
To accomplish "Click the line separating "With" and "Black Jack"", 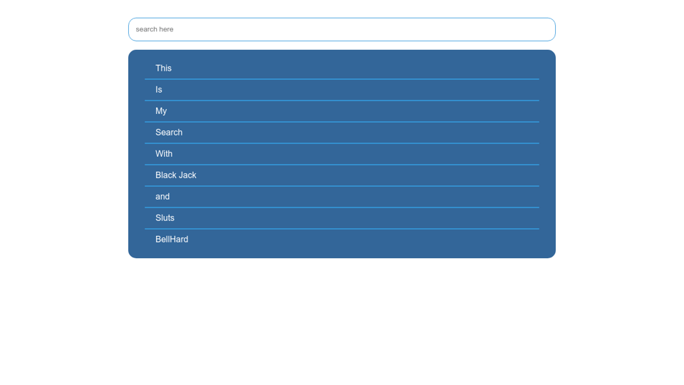I will (x=341, y=165).
